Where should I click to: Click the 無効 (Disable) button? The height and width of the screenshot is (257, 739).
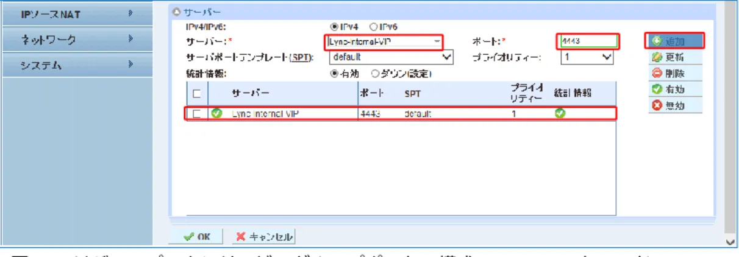point(674,105)
